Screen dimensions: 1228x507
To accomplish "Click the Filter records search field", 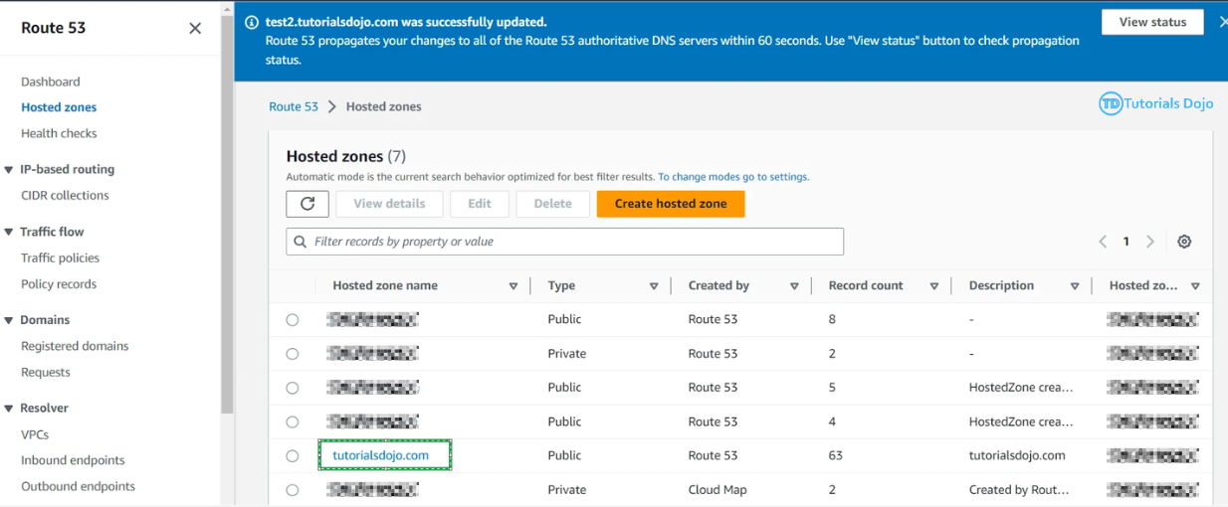I will [564, 242].
